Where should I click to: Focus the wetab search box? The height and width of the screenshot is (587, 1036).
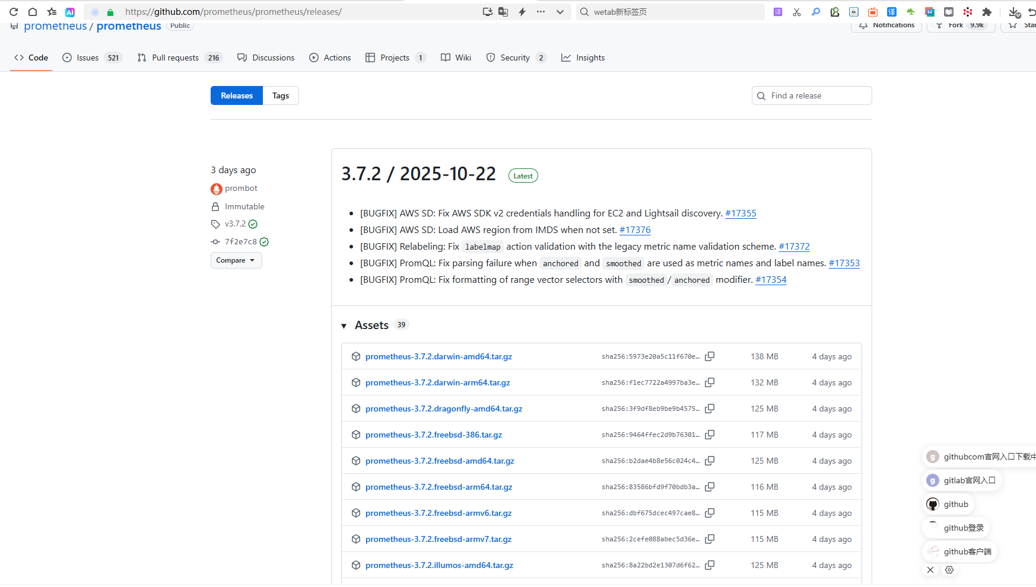pos(670,12)
